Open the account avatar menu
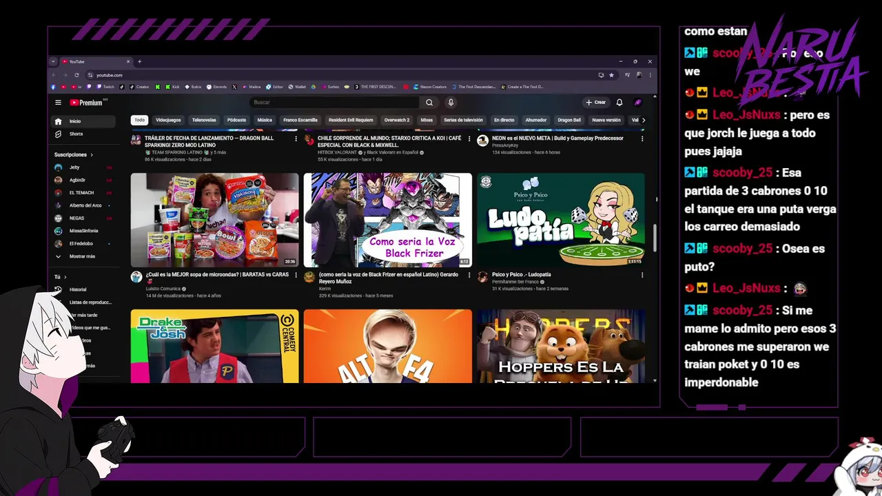Screen dimensions: 882x496 (638, 103)
